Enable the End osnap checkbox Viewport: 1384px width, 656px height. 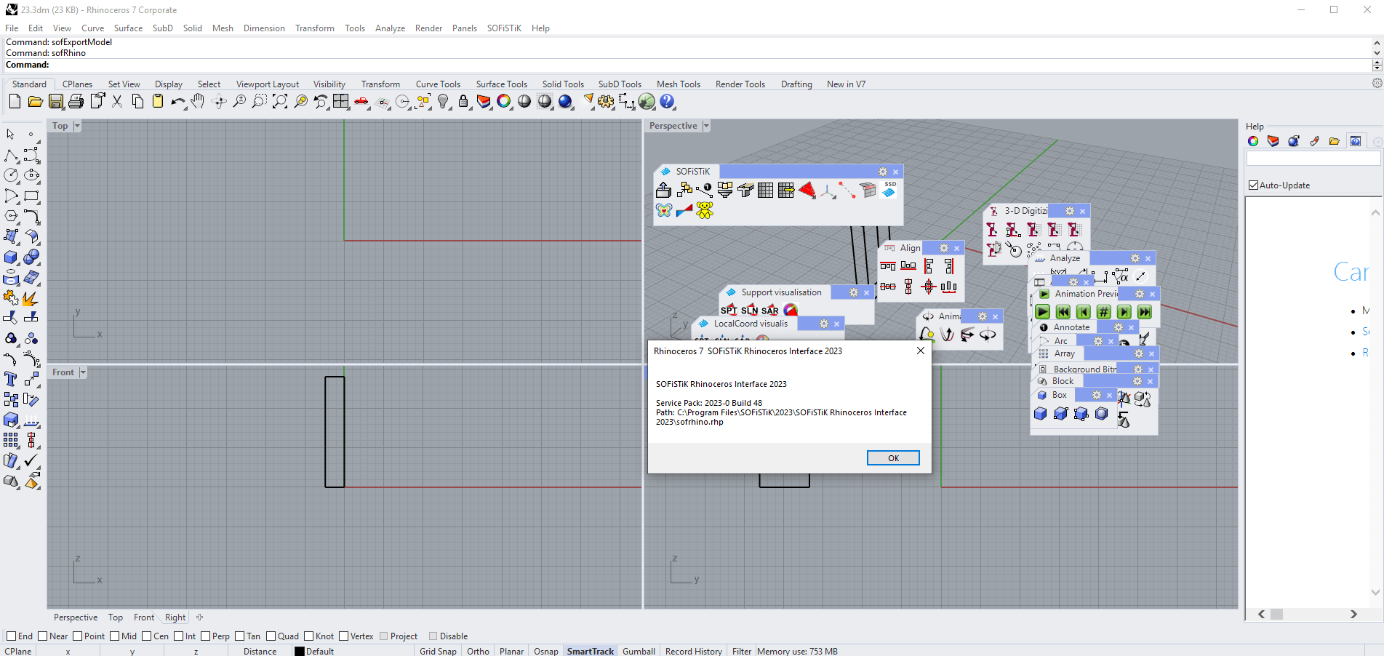[x=11, y=636]
